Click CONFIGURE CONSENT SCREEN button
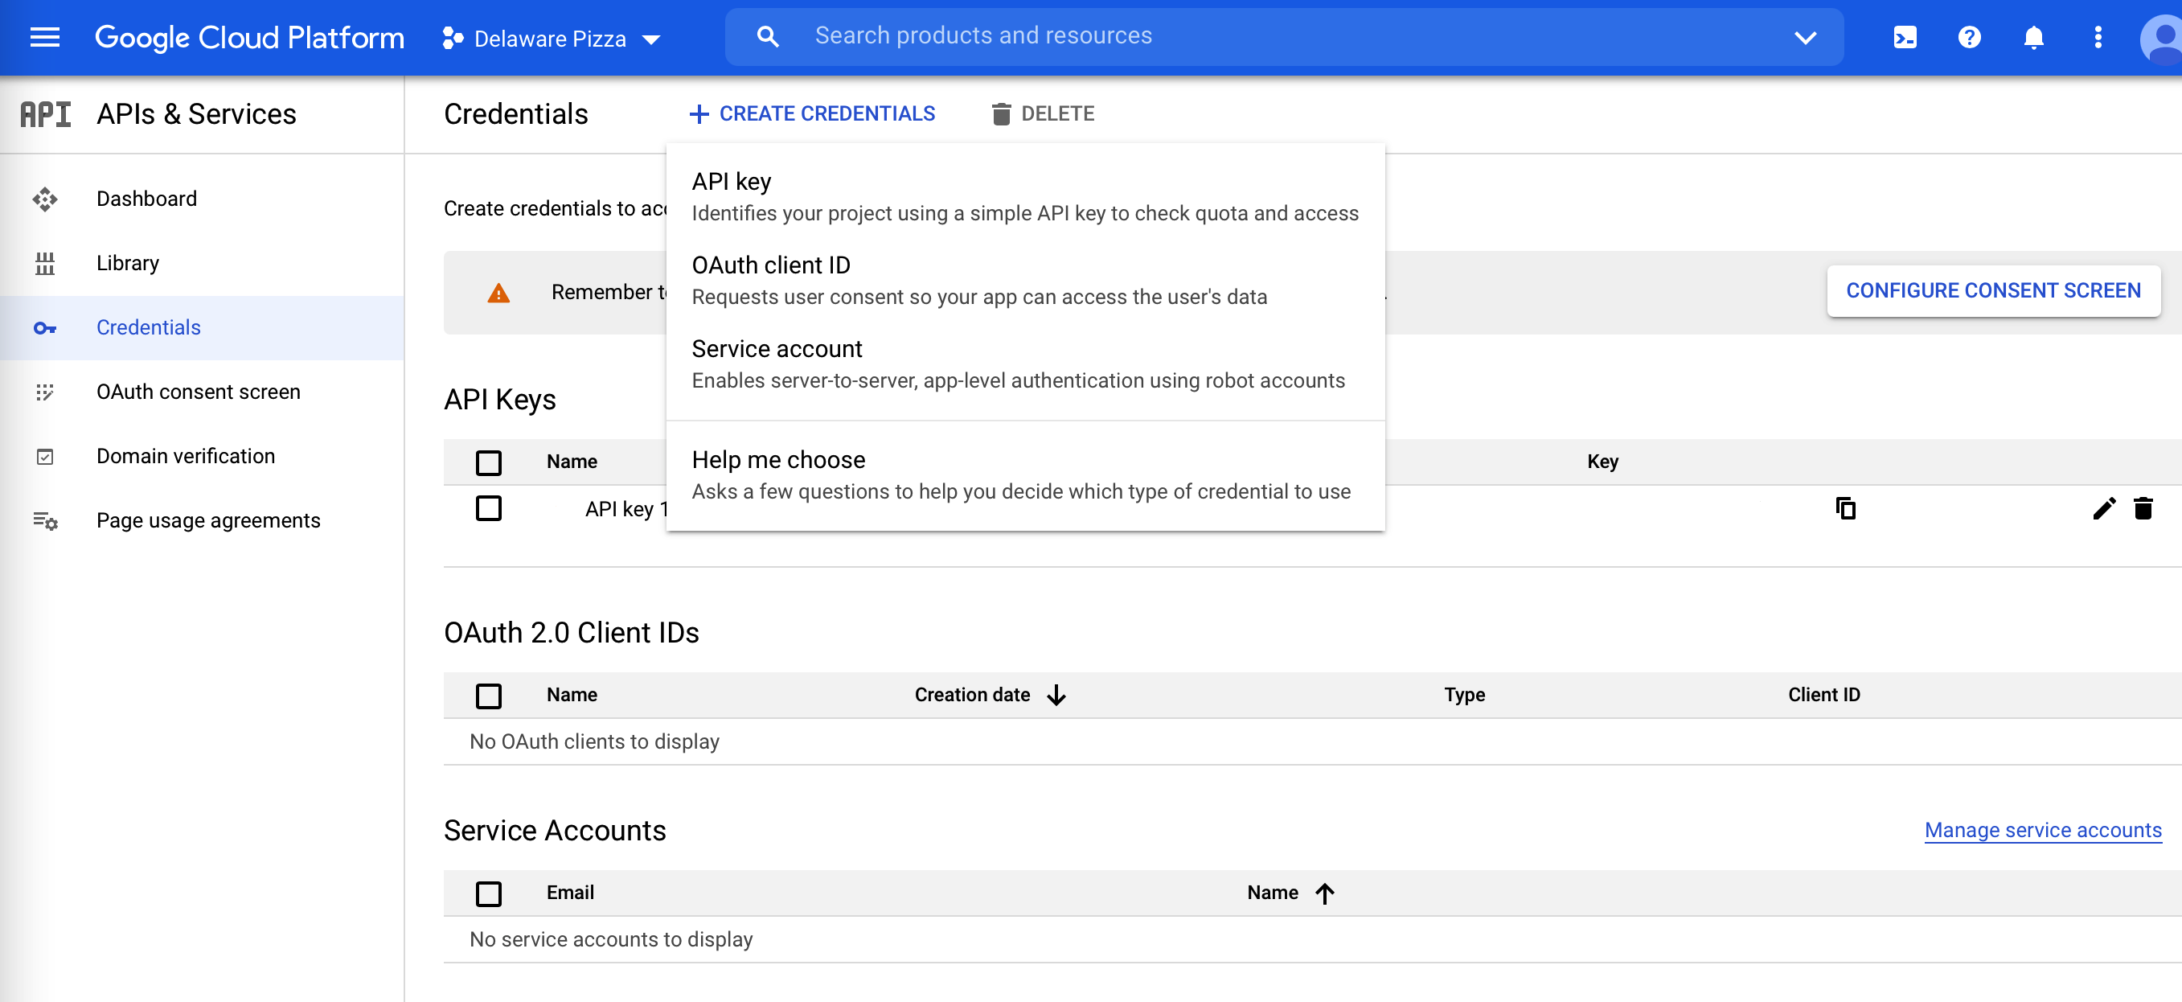 [x=1993, y=291]
